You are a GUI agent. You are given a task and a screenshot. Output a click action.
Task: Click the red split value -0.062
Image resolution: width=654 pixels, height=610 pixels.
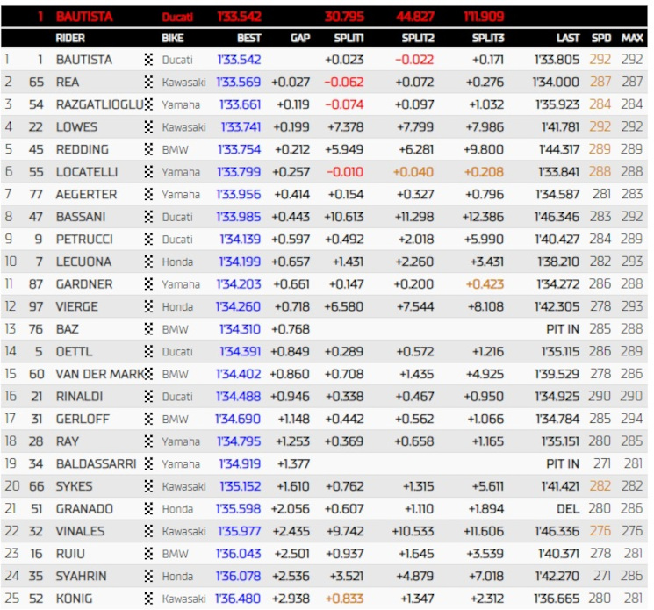point(344,82)
